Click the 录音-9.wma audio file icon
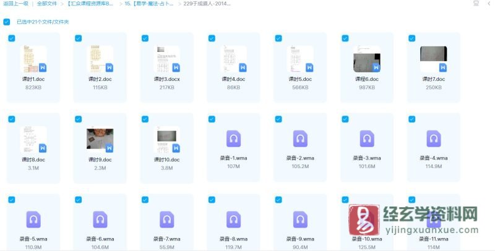Image resolution: width=495 pixels, height=251 pixels. tap(301, 219)
